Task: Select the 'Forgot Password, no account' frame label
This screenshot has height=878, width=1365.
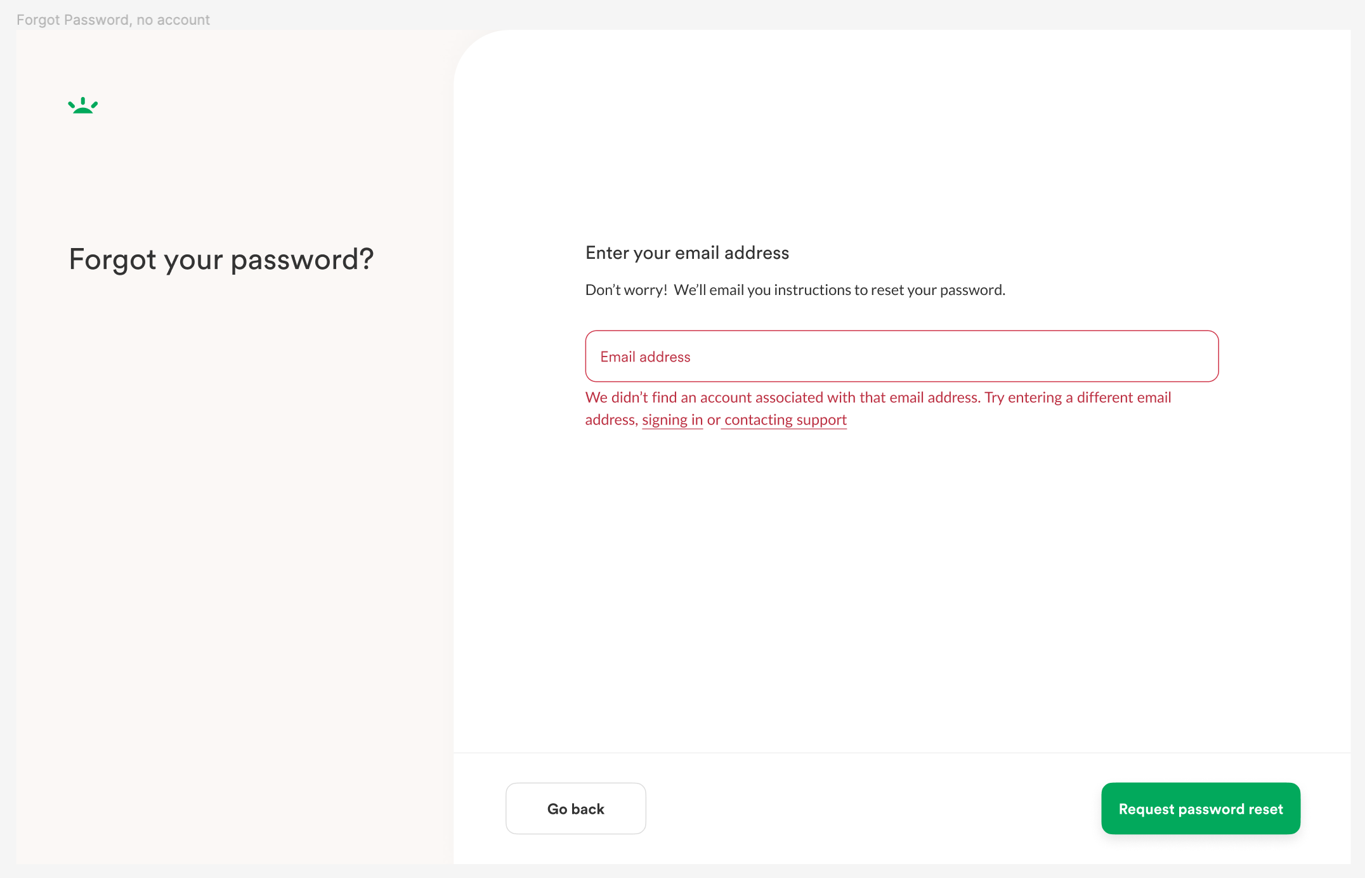Action: click(113, 20)
